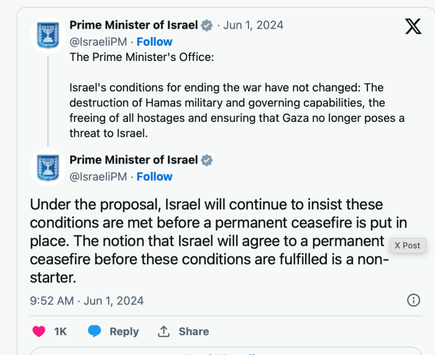Follow the account from the top tweet
435x355 pixels.
click(154, 42)
